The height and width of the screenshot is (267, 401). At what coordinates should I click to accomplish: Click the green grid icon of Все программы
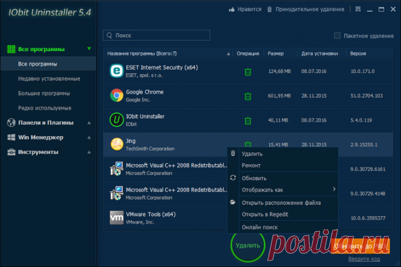(12, 49)
